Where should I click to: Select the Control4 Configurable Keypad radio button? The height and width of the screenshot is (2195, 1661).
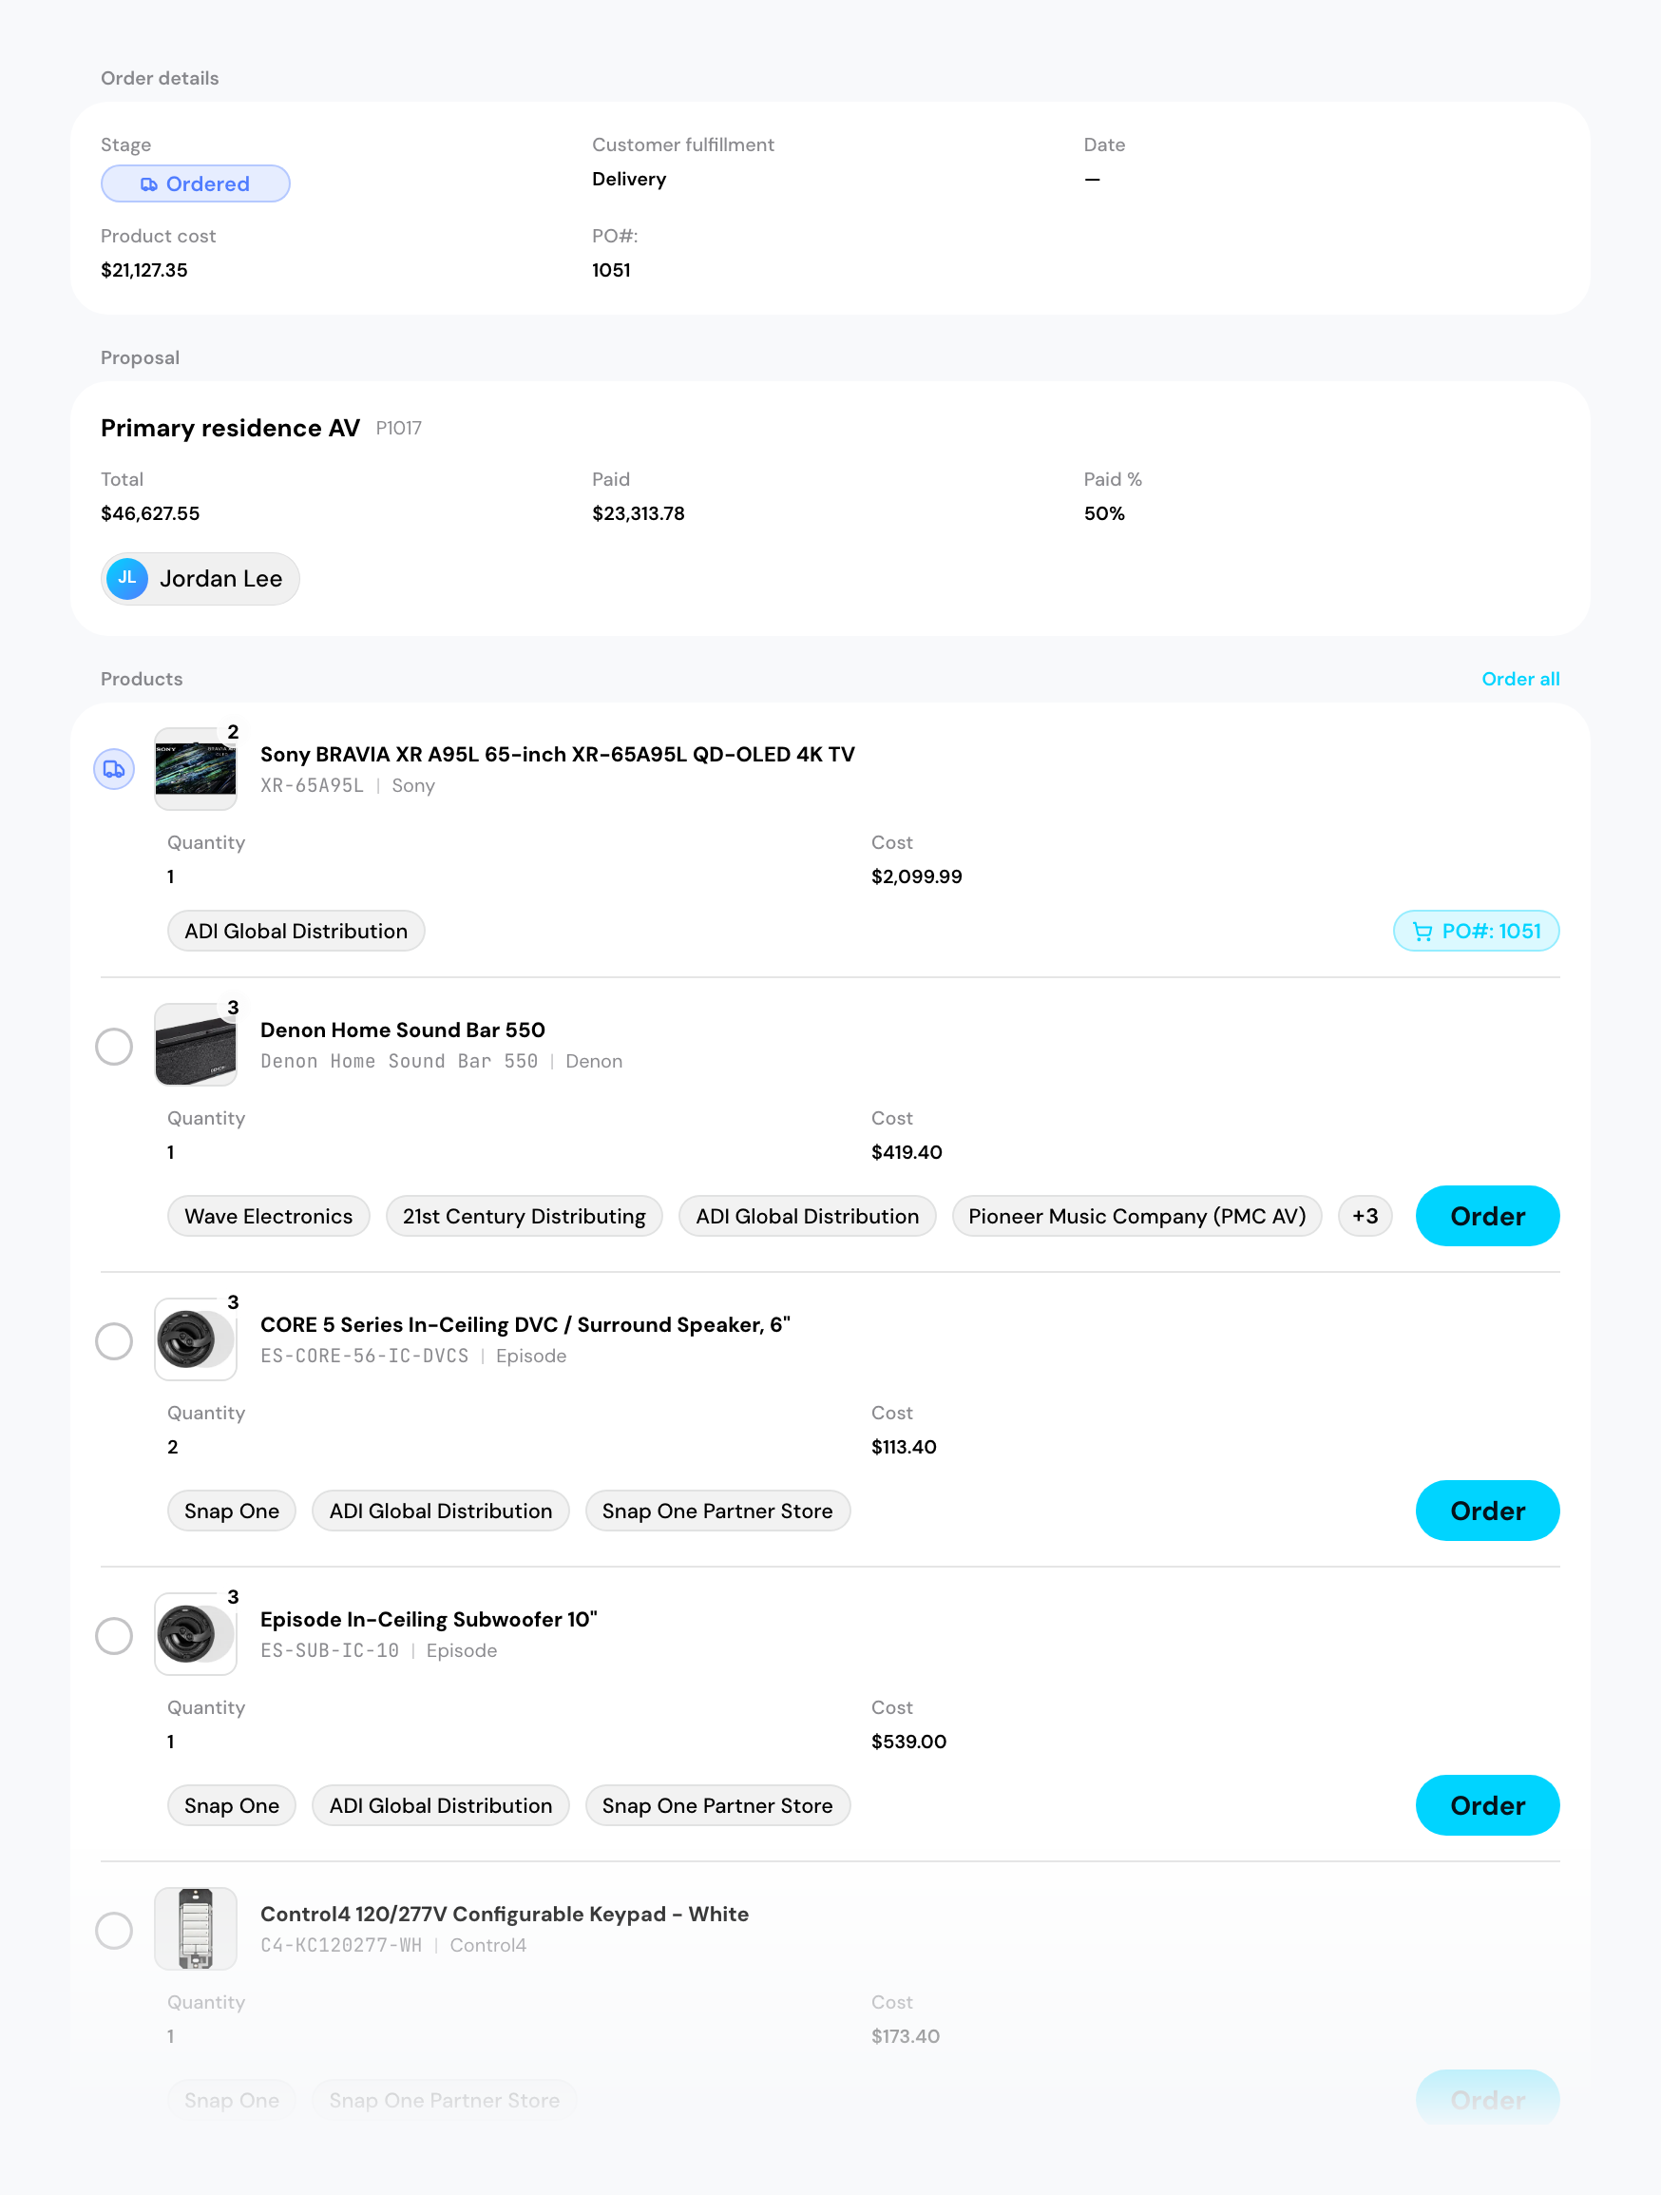(x=114, y=1930)
